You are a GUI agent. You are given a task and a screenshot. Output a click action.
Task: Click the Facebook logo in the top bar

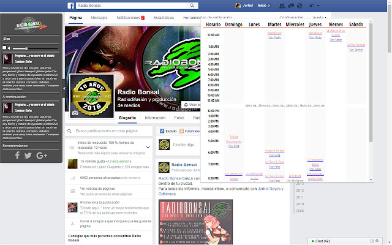pyautogui.click(x=70, y=6)
